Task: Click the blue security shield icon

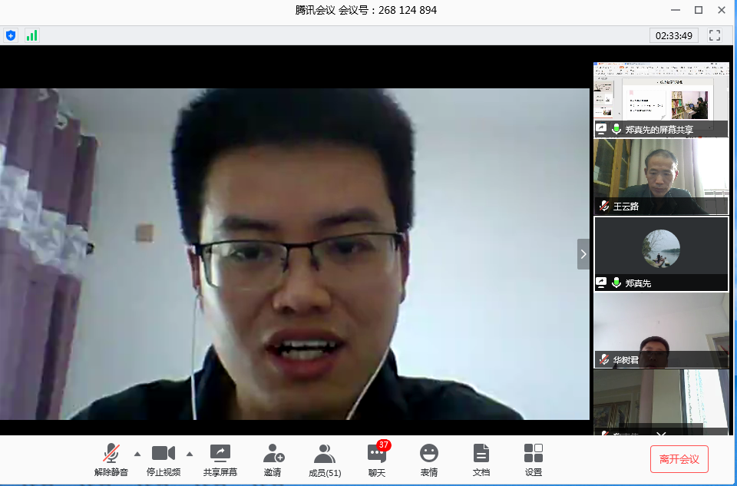Action: click(11, 35)
